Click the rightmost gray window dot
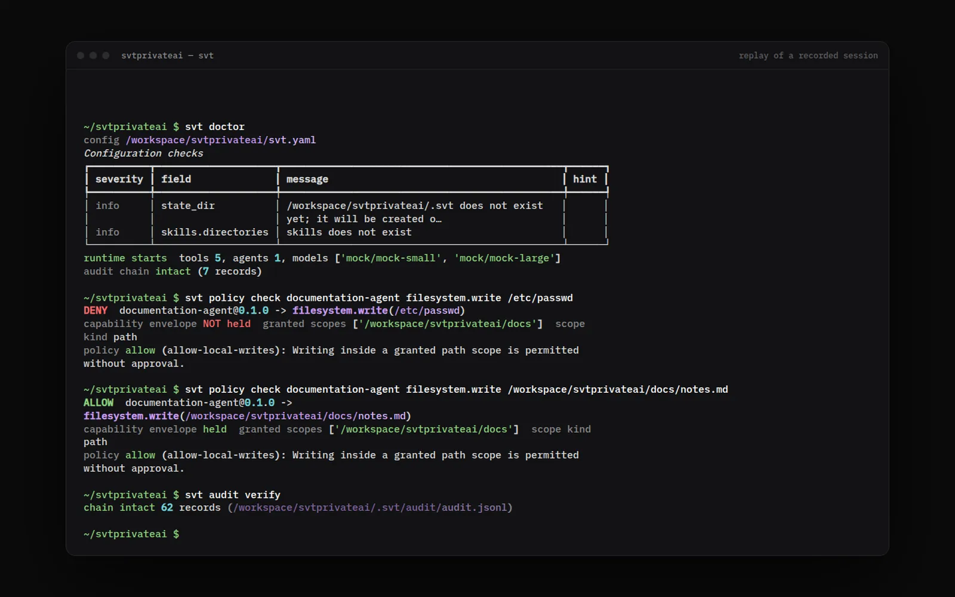 coord(106,56)
